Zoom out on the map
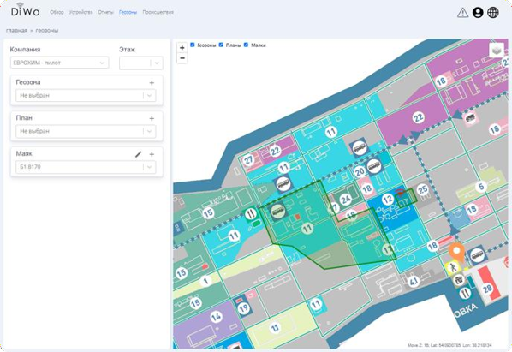This screenshot has width=512, height=352. tap(182, 58)
